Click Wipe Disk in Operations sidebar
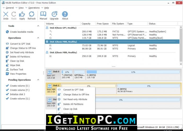Viewport: 183px width, 131px height. pos(15,65)
